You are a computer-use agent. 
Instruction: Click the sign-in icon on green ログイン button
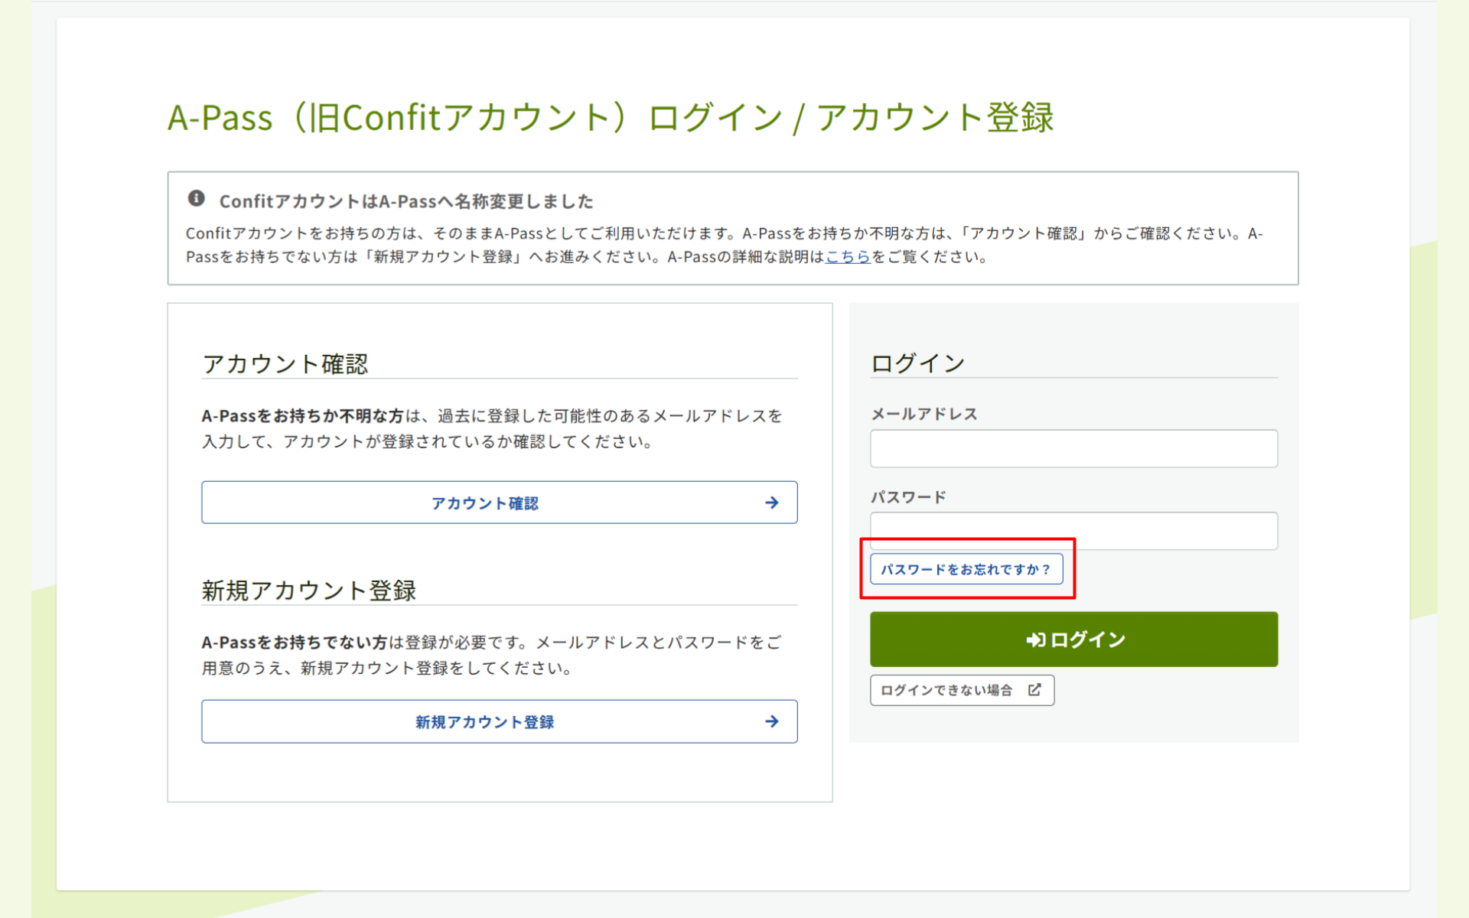1035,640
